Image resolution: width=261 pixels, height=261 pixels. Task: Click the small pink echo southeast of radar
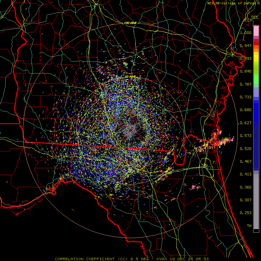click(195, 187)
